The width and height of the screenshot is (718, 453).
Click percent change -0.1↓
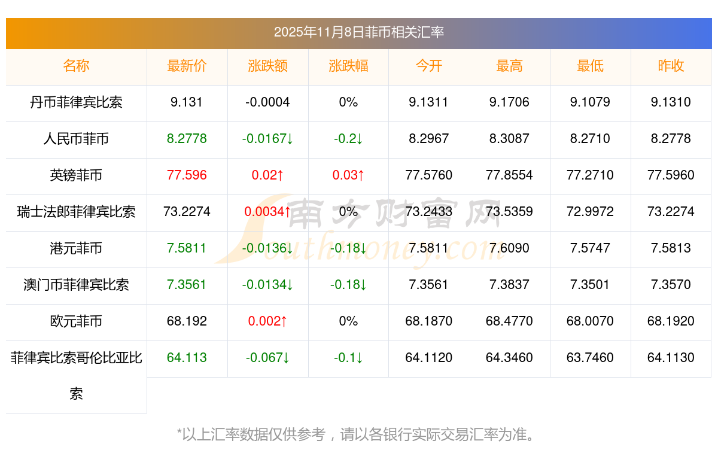click(x=348, y=358)
